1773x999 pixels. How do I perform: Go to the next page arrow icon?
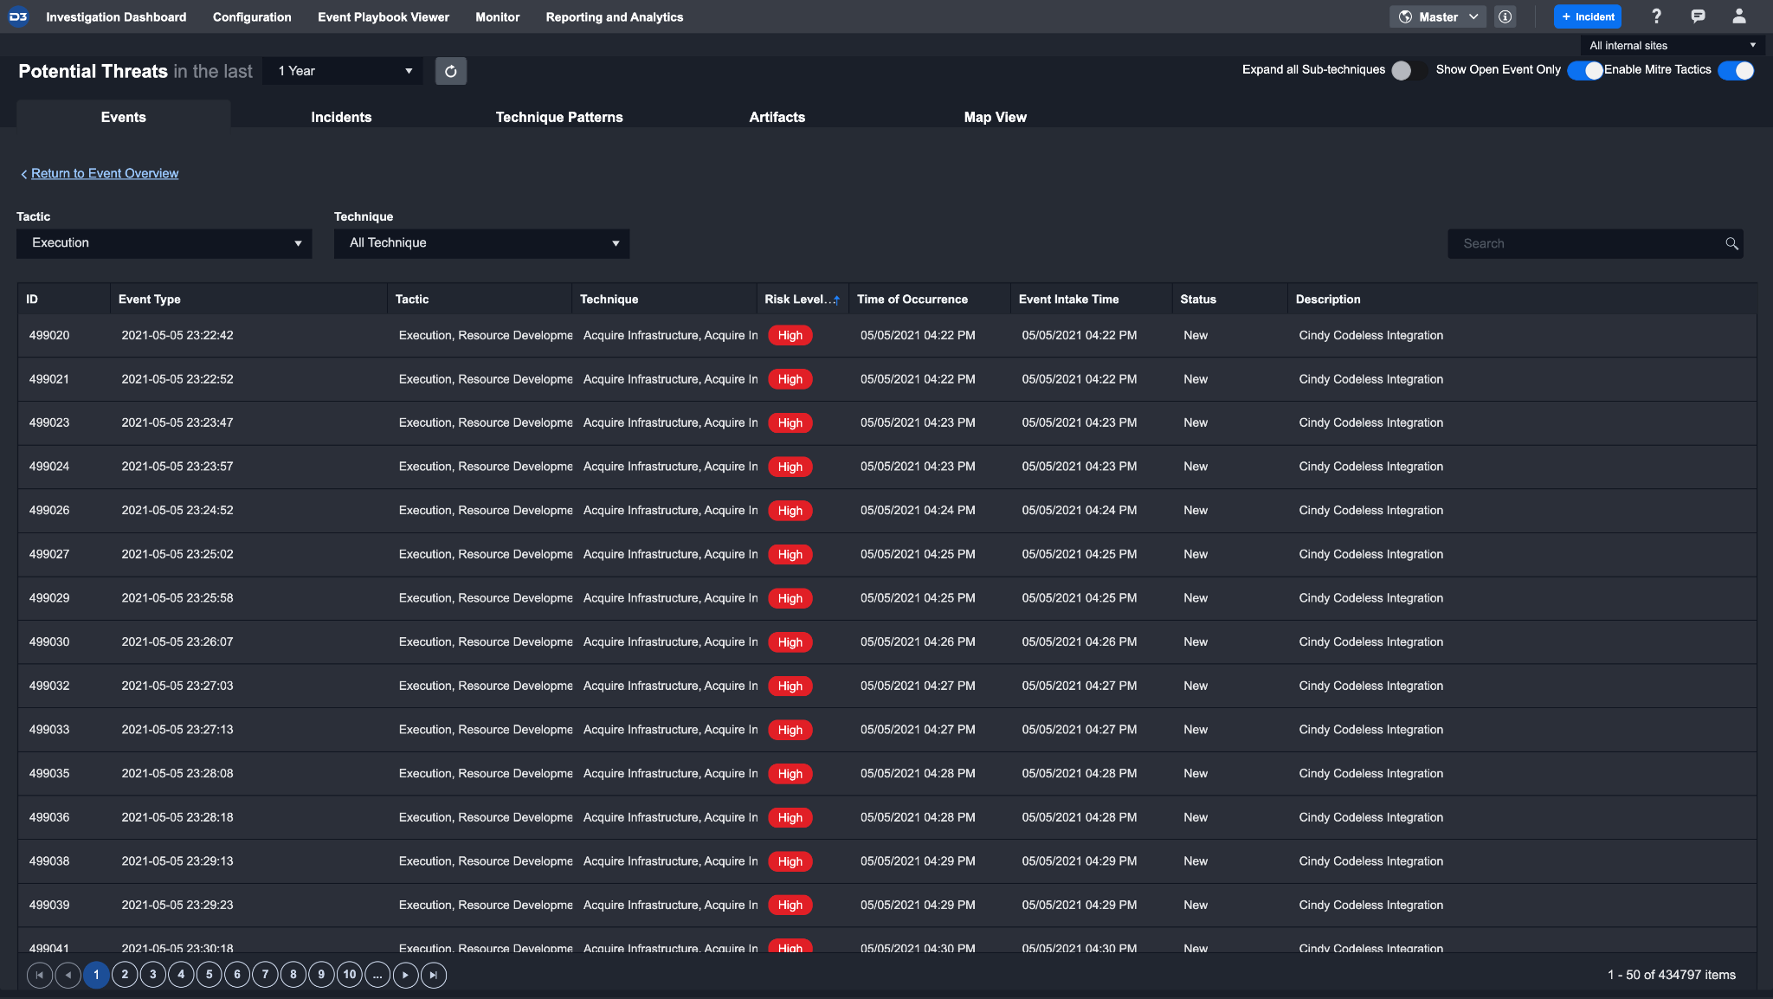[405, 975]
